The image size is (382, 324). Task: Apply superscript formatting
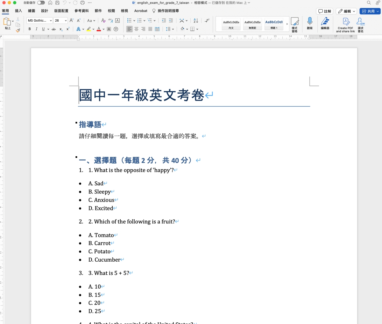click(68, 29)
